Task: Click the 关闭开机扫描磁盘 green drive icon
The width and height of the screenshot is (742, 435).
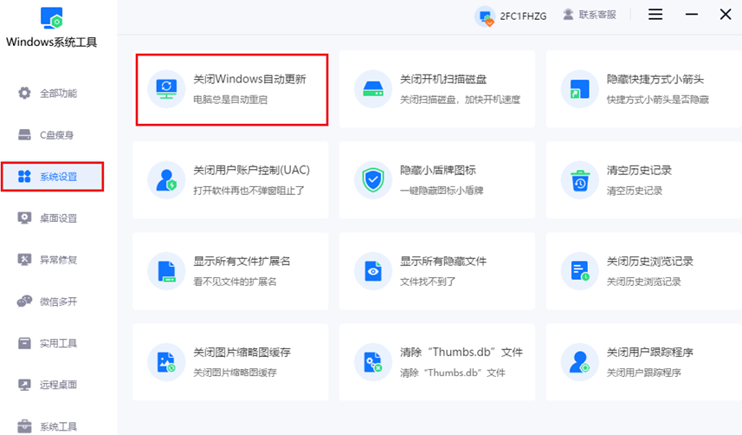Action: [x=373, y=89]
